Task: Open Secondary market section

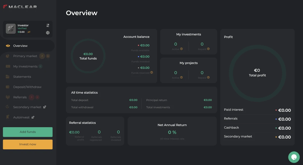Action: [x=27, y=107]
